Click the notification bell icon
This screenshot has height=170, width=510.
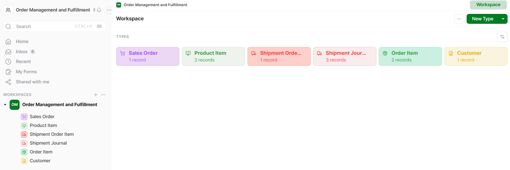click(99, 10)
